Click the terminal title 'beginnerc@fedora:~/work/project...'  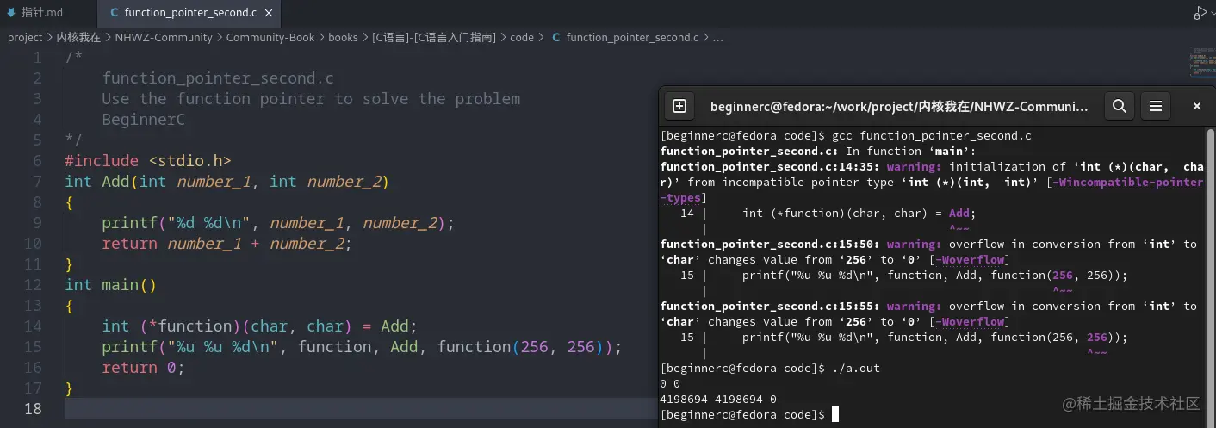tap(899, 107)
